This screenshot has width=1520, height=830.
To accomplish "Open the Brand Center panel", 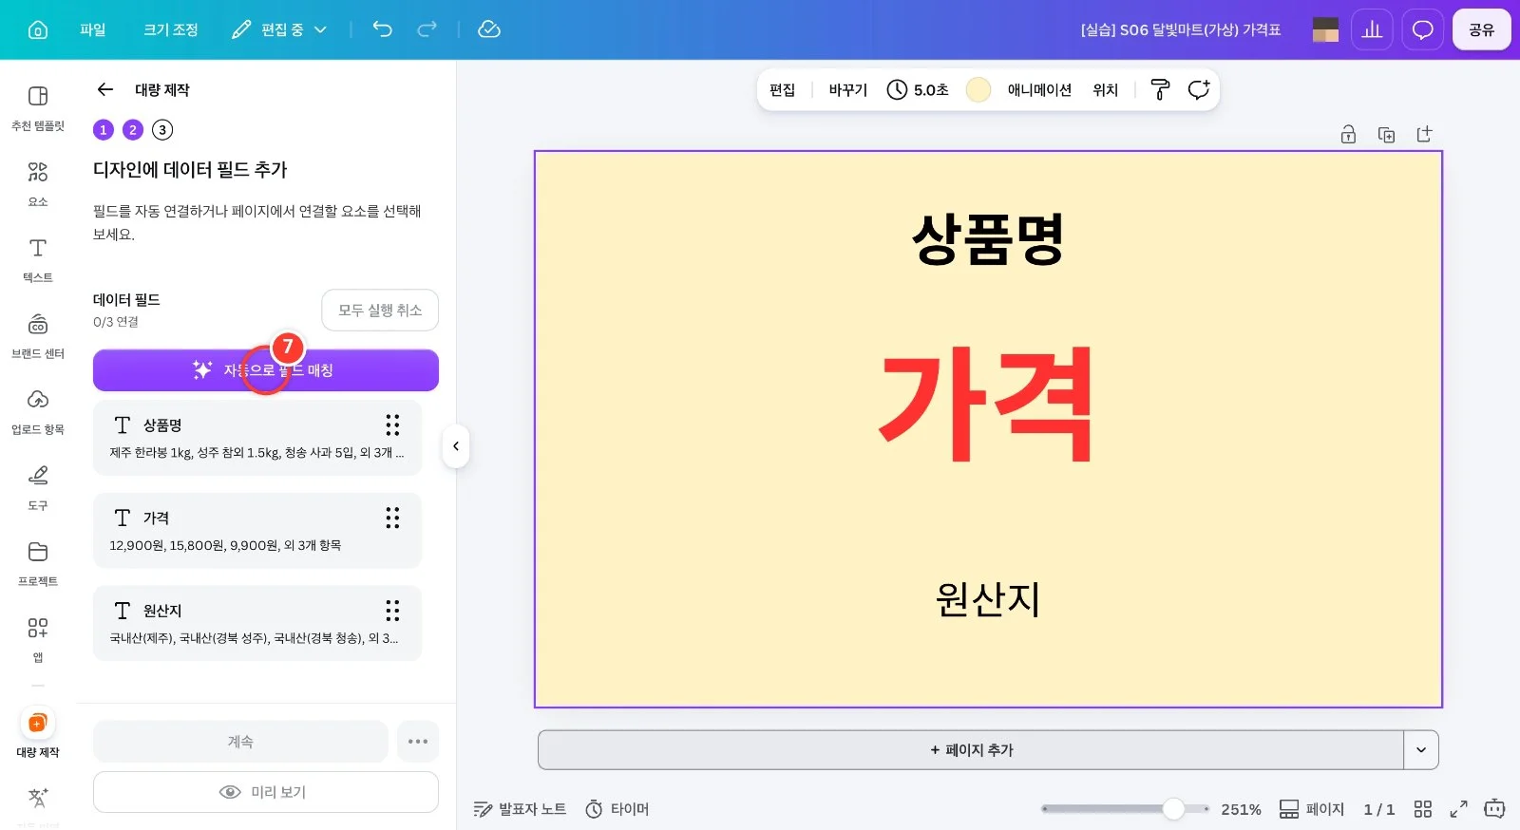I will coord(38,336).
